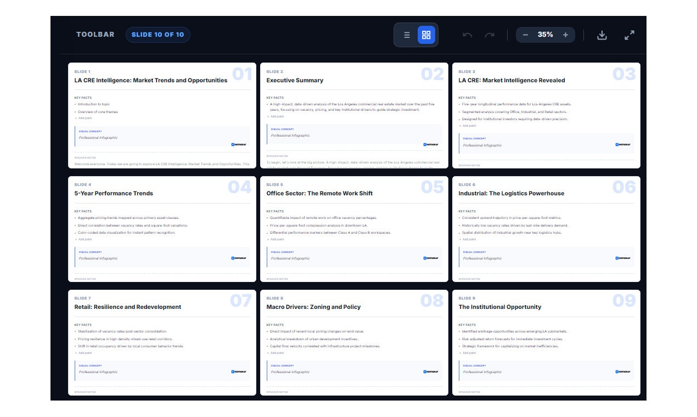697x417 pixels.
Task: Click 'Strategic framework for capitalizing' bullet
Action: (510, 346)
